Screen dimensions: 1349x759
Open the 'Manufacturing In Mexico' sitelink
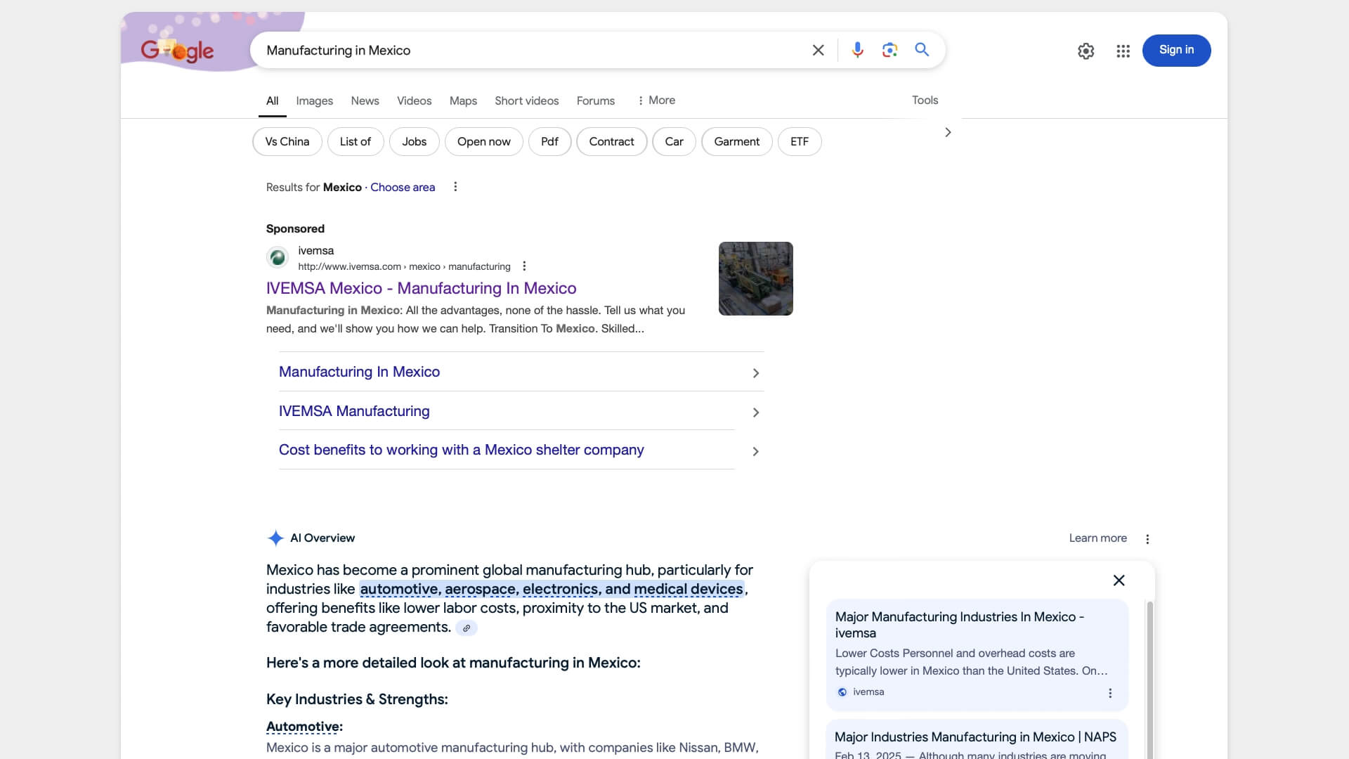pyautogui.click(x=359, y=372)
